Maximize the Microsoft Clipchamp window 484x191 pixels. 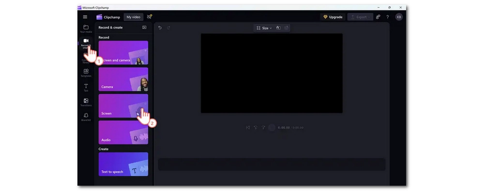click(x=390, y=7)
